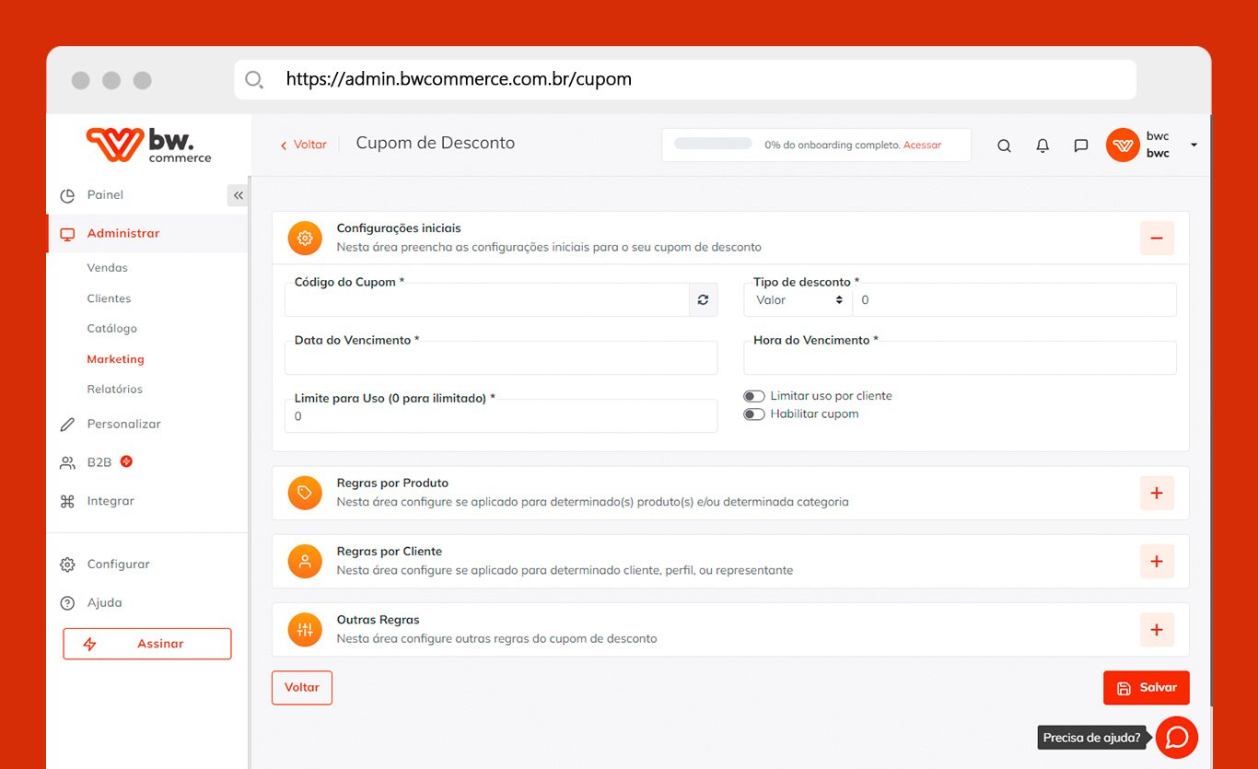
Task: Click the browser address bar search icon
Action: [x=254, y=79]
